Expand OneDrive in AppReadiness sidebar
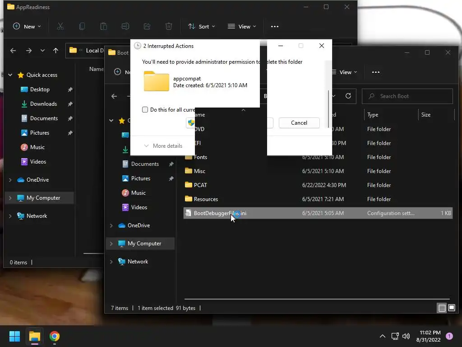The width and height of the screenshot is (462, 347). tap(10, 180)
